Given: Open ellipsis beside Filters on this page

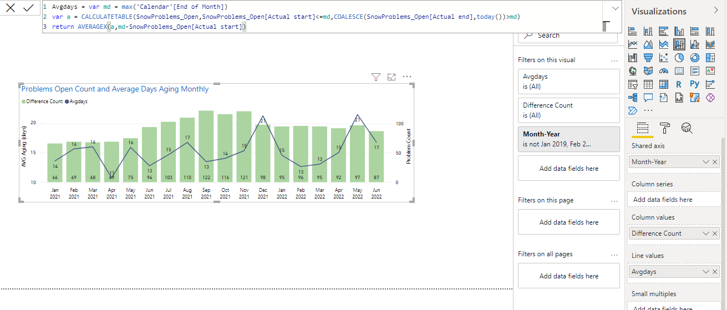Looking at the screenshot, I should [614, 200].
